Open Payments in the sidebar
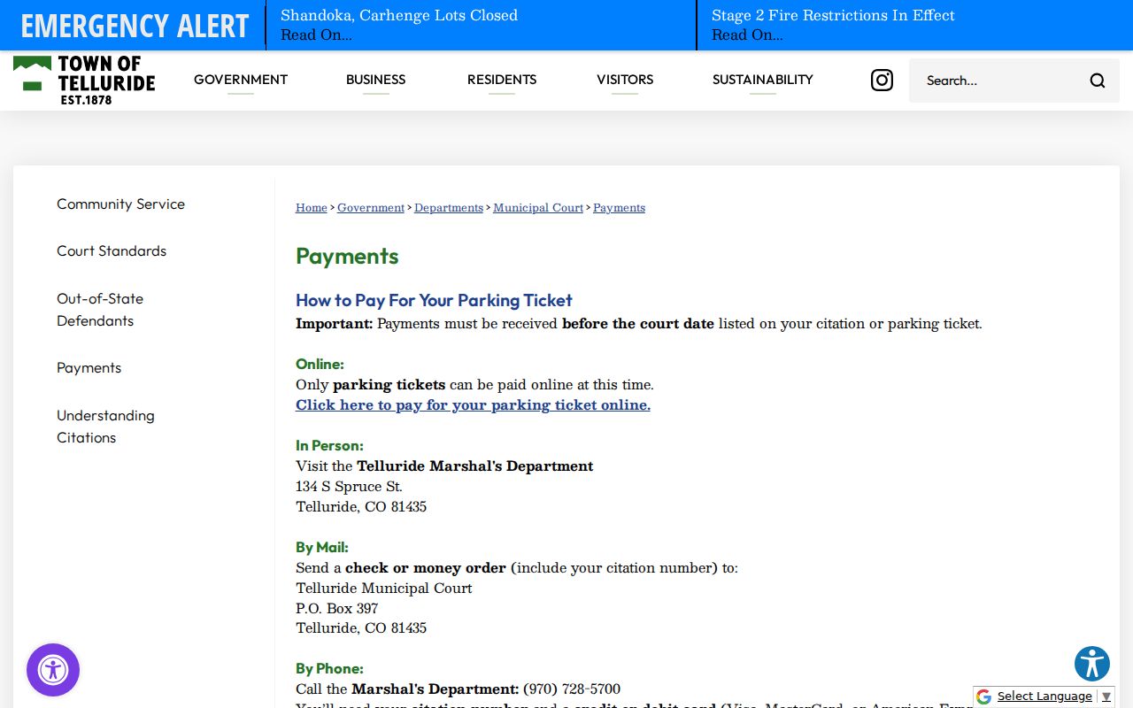The image size is (1133, 708). (89, 367)
